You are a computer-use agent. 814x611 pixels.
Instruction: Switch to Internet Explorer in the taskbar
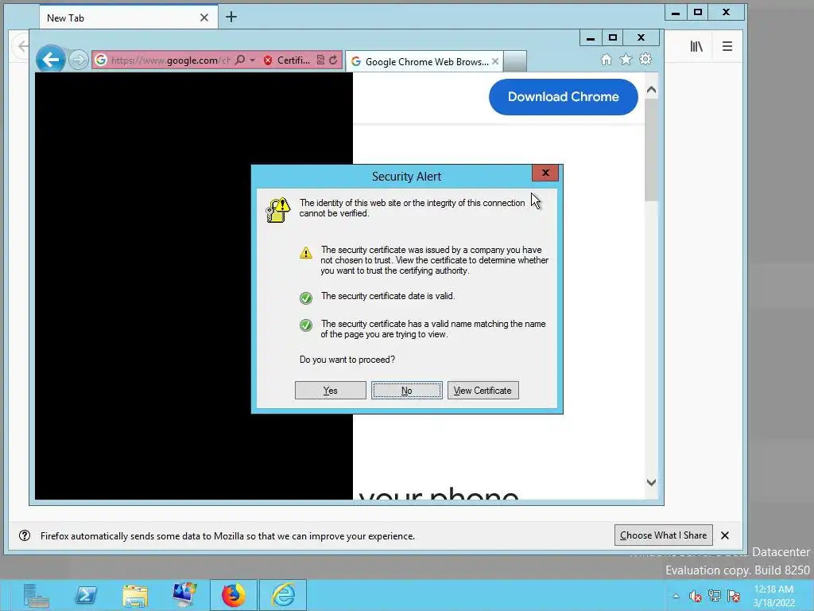pyautogui.click(x=283, y=595)
